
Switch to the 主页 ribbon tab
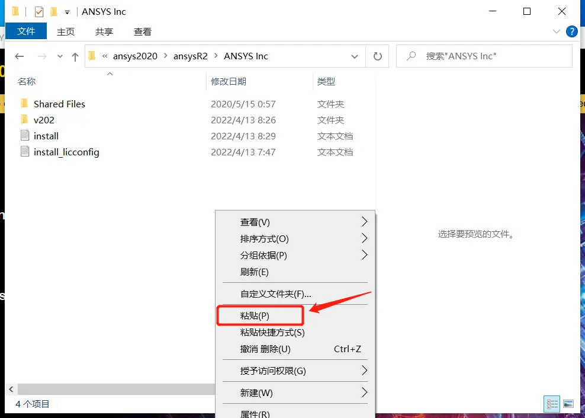point(66,32)
